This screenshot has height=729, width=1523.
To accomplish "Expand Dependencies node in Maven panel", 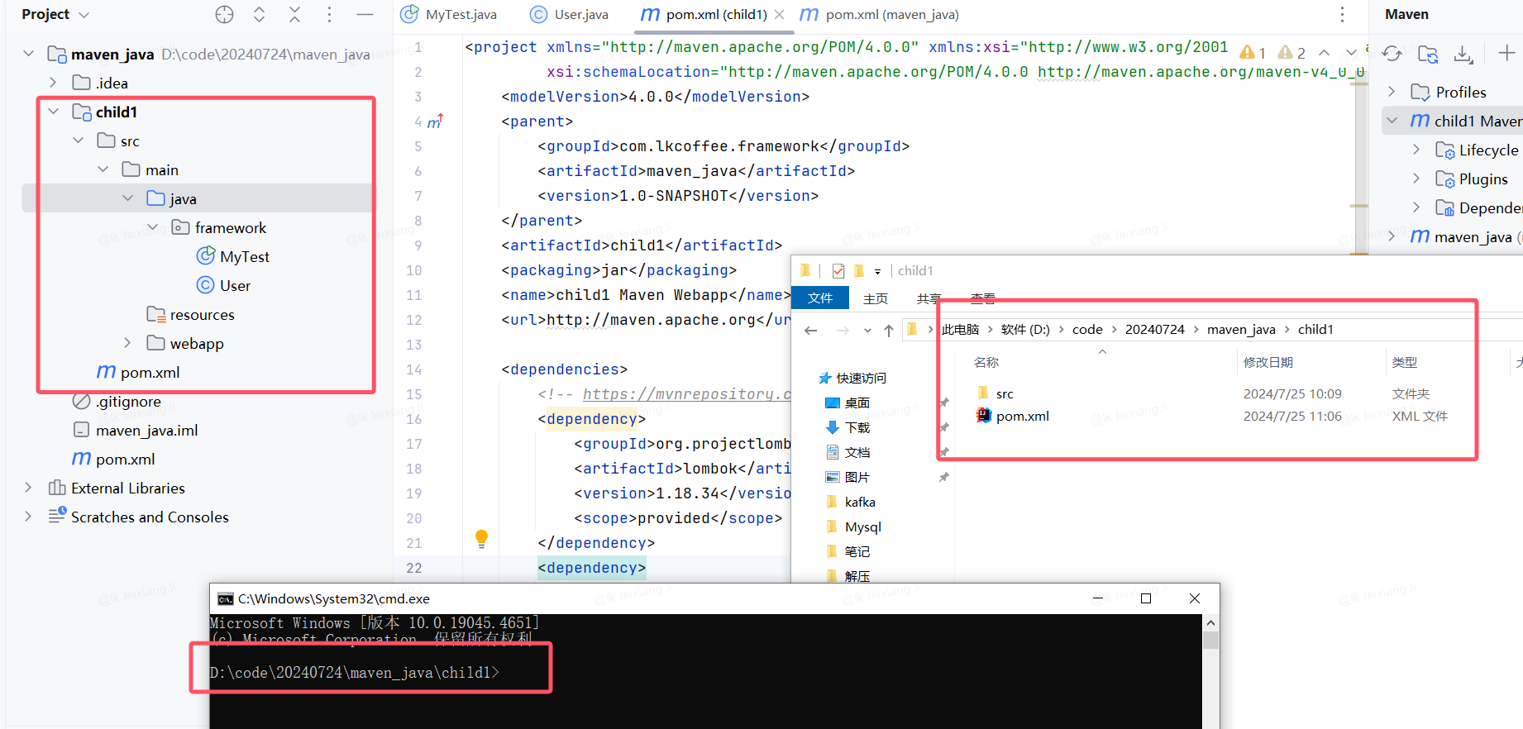I will 1416,207.
